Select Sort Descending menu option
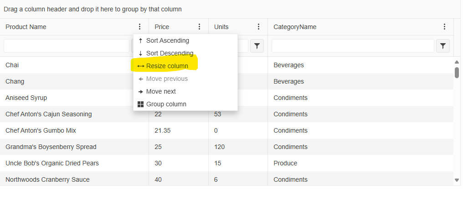The height and width of the screenshot is (199, 468). (170, 54)
